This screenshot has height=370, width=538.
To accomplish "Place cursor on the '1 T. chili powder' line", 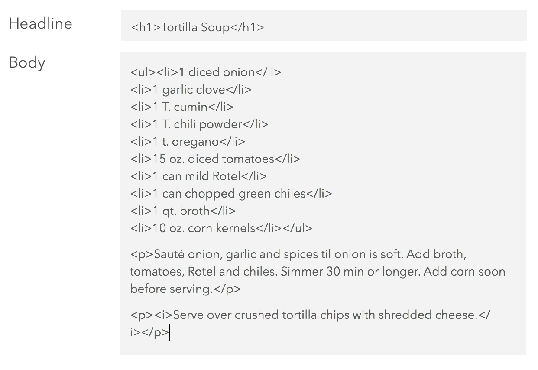I will point(199,124).
